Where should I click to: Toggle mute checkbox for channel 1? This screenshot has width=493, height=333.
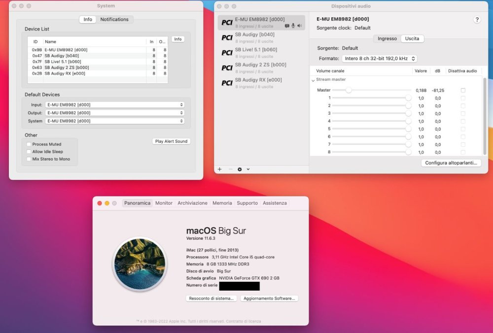coord(463,98)
